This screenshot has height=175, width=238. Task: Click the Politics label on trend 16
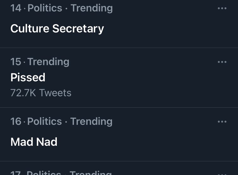point(44,121)
